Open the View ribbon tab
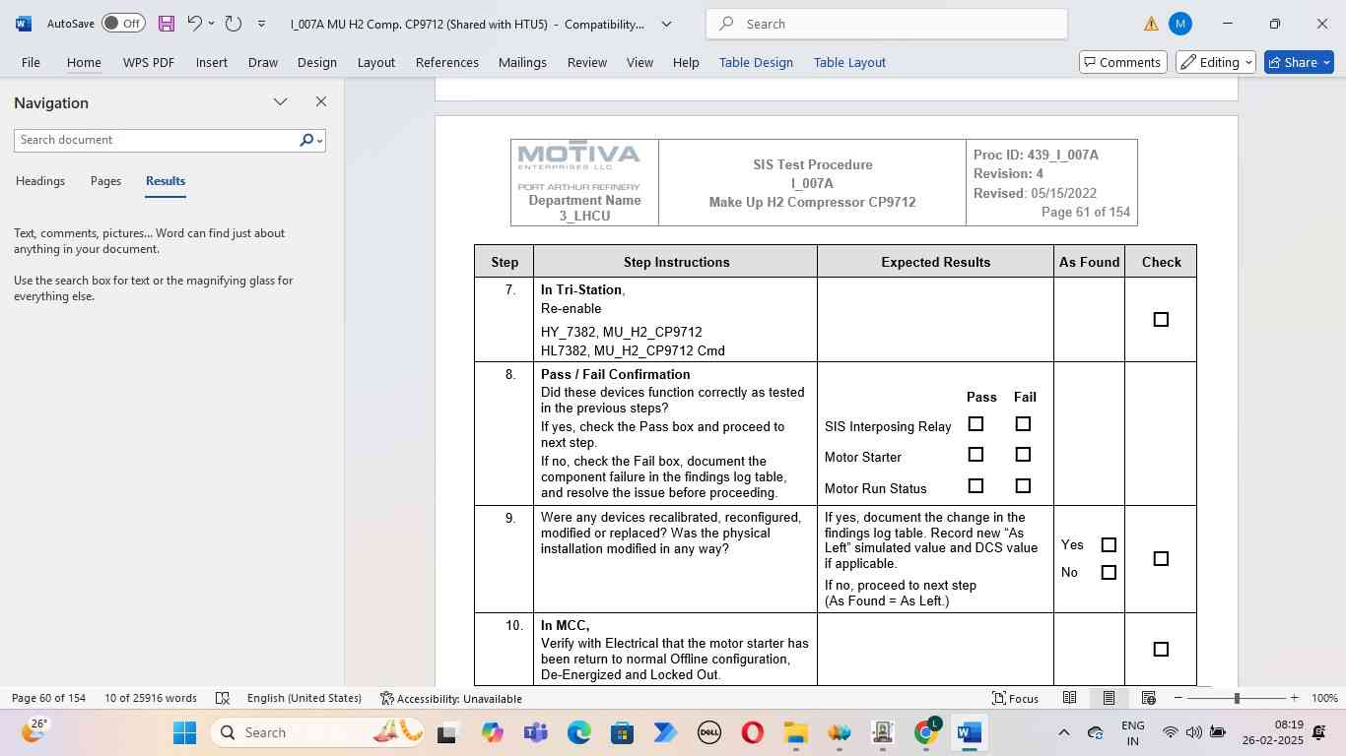This screenshot has height=756, width=1346. click(639, 62)
